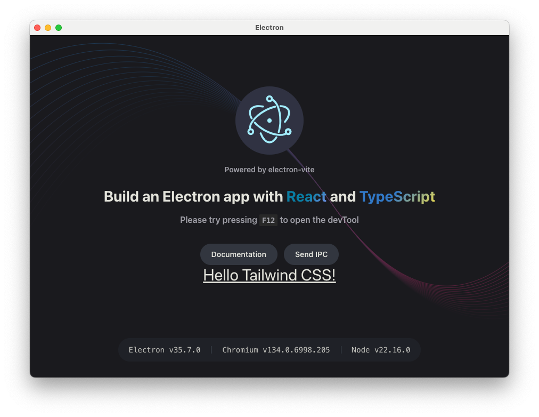The height and width of the screenshot is (417, 539).
Task: Click the gradient word React
Action: click(306, 196)
